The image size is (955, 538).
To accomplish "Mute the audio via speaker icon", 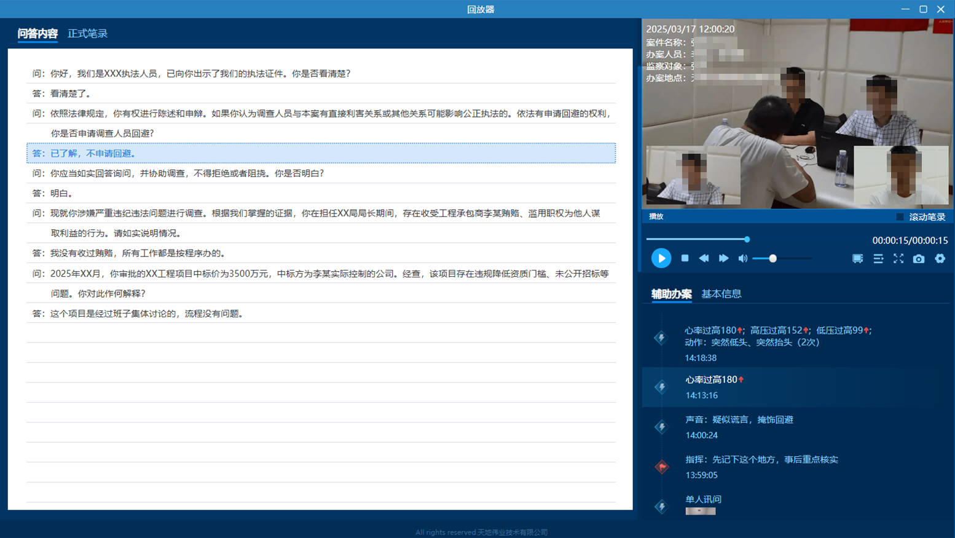I will [742, 258].
